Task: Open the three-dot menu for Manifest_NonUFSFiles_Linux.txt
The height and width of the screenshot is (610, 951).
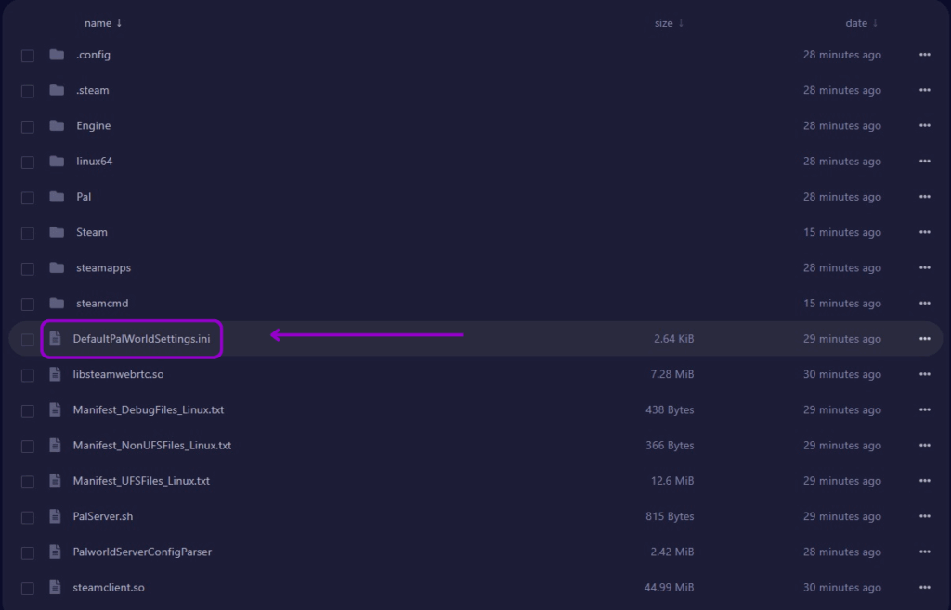Action: pyautogui.click(x=925, y=445)
